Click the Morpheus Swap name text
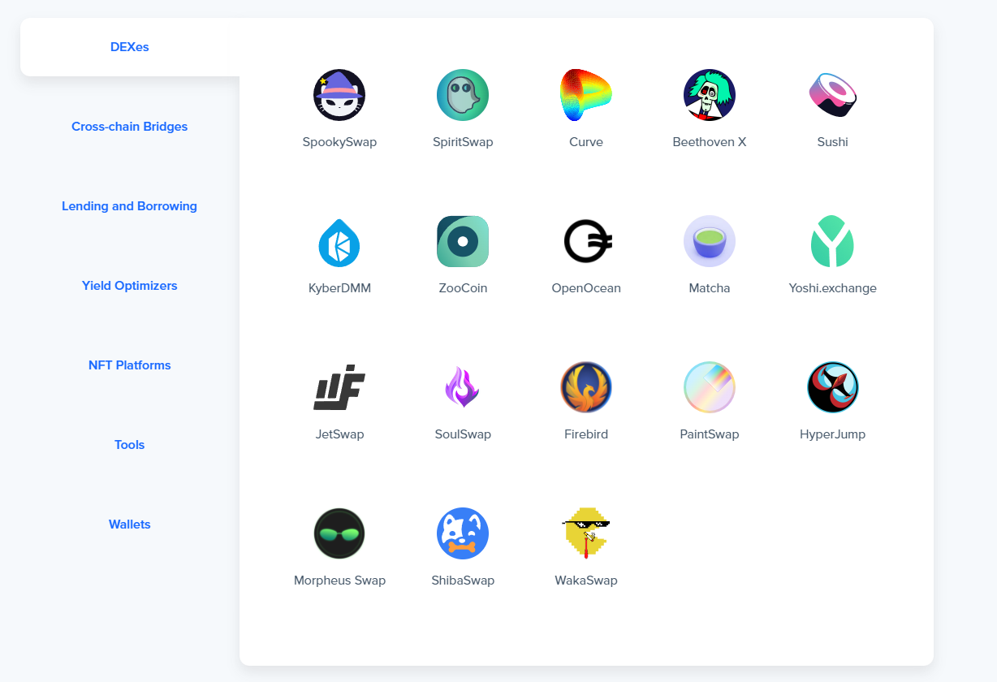 click(x=339, y=581)
